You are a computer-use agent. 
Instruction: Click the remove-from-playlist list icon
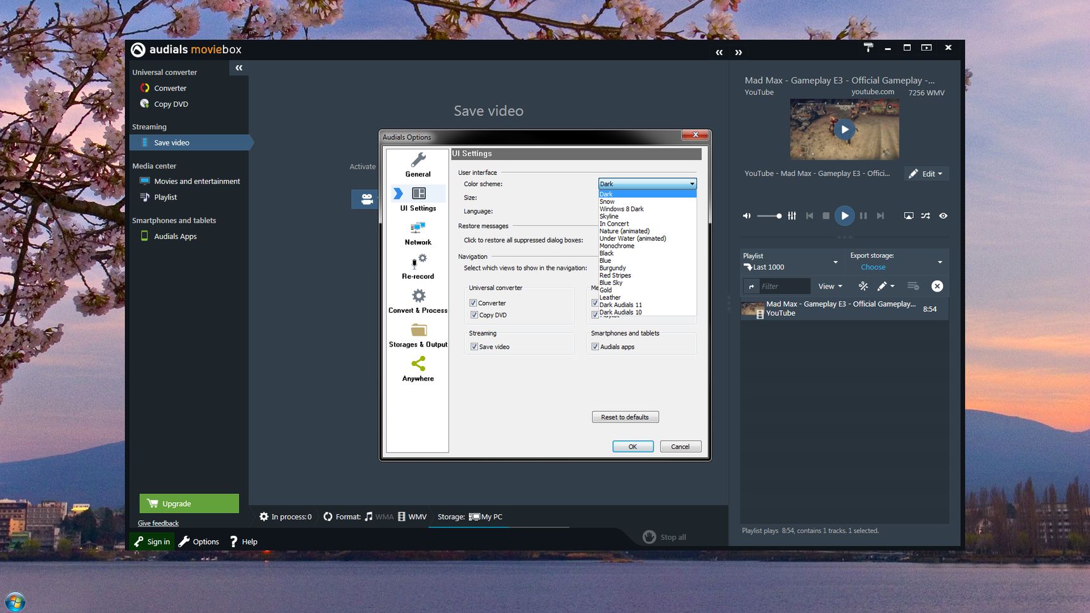coord(913,286)
